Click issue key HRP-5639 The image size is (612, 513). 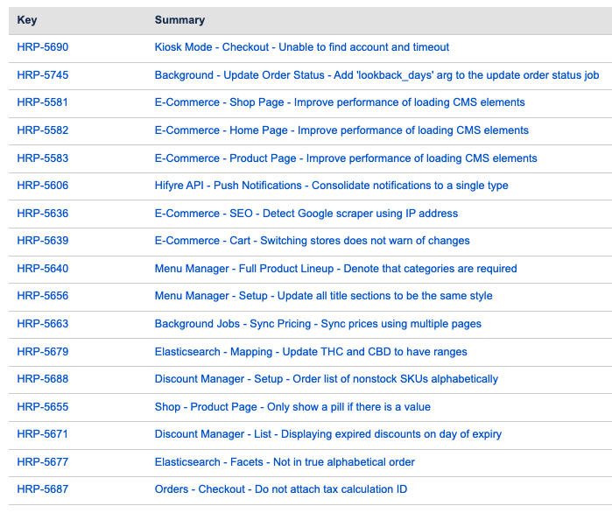(x=42, y=241)
